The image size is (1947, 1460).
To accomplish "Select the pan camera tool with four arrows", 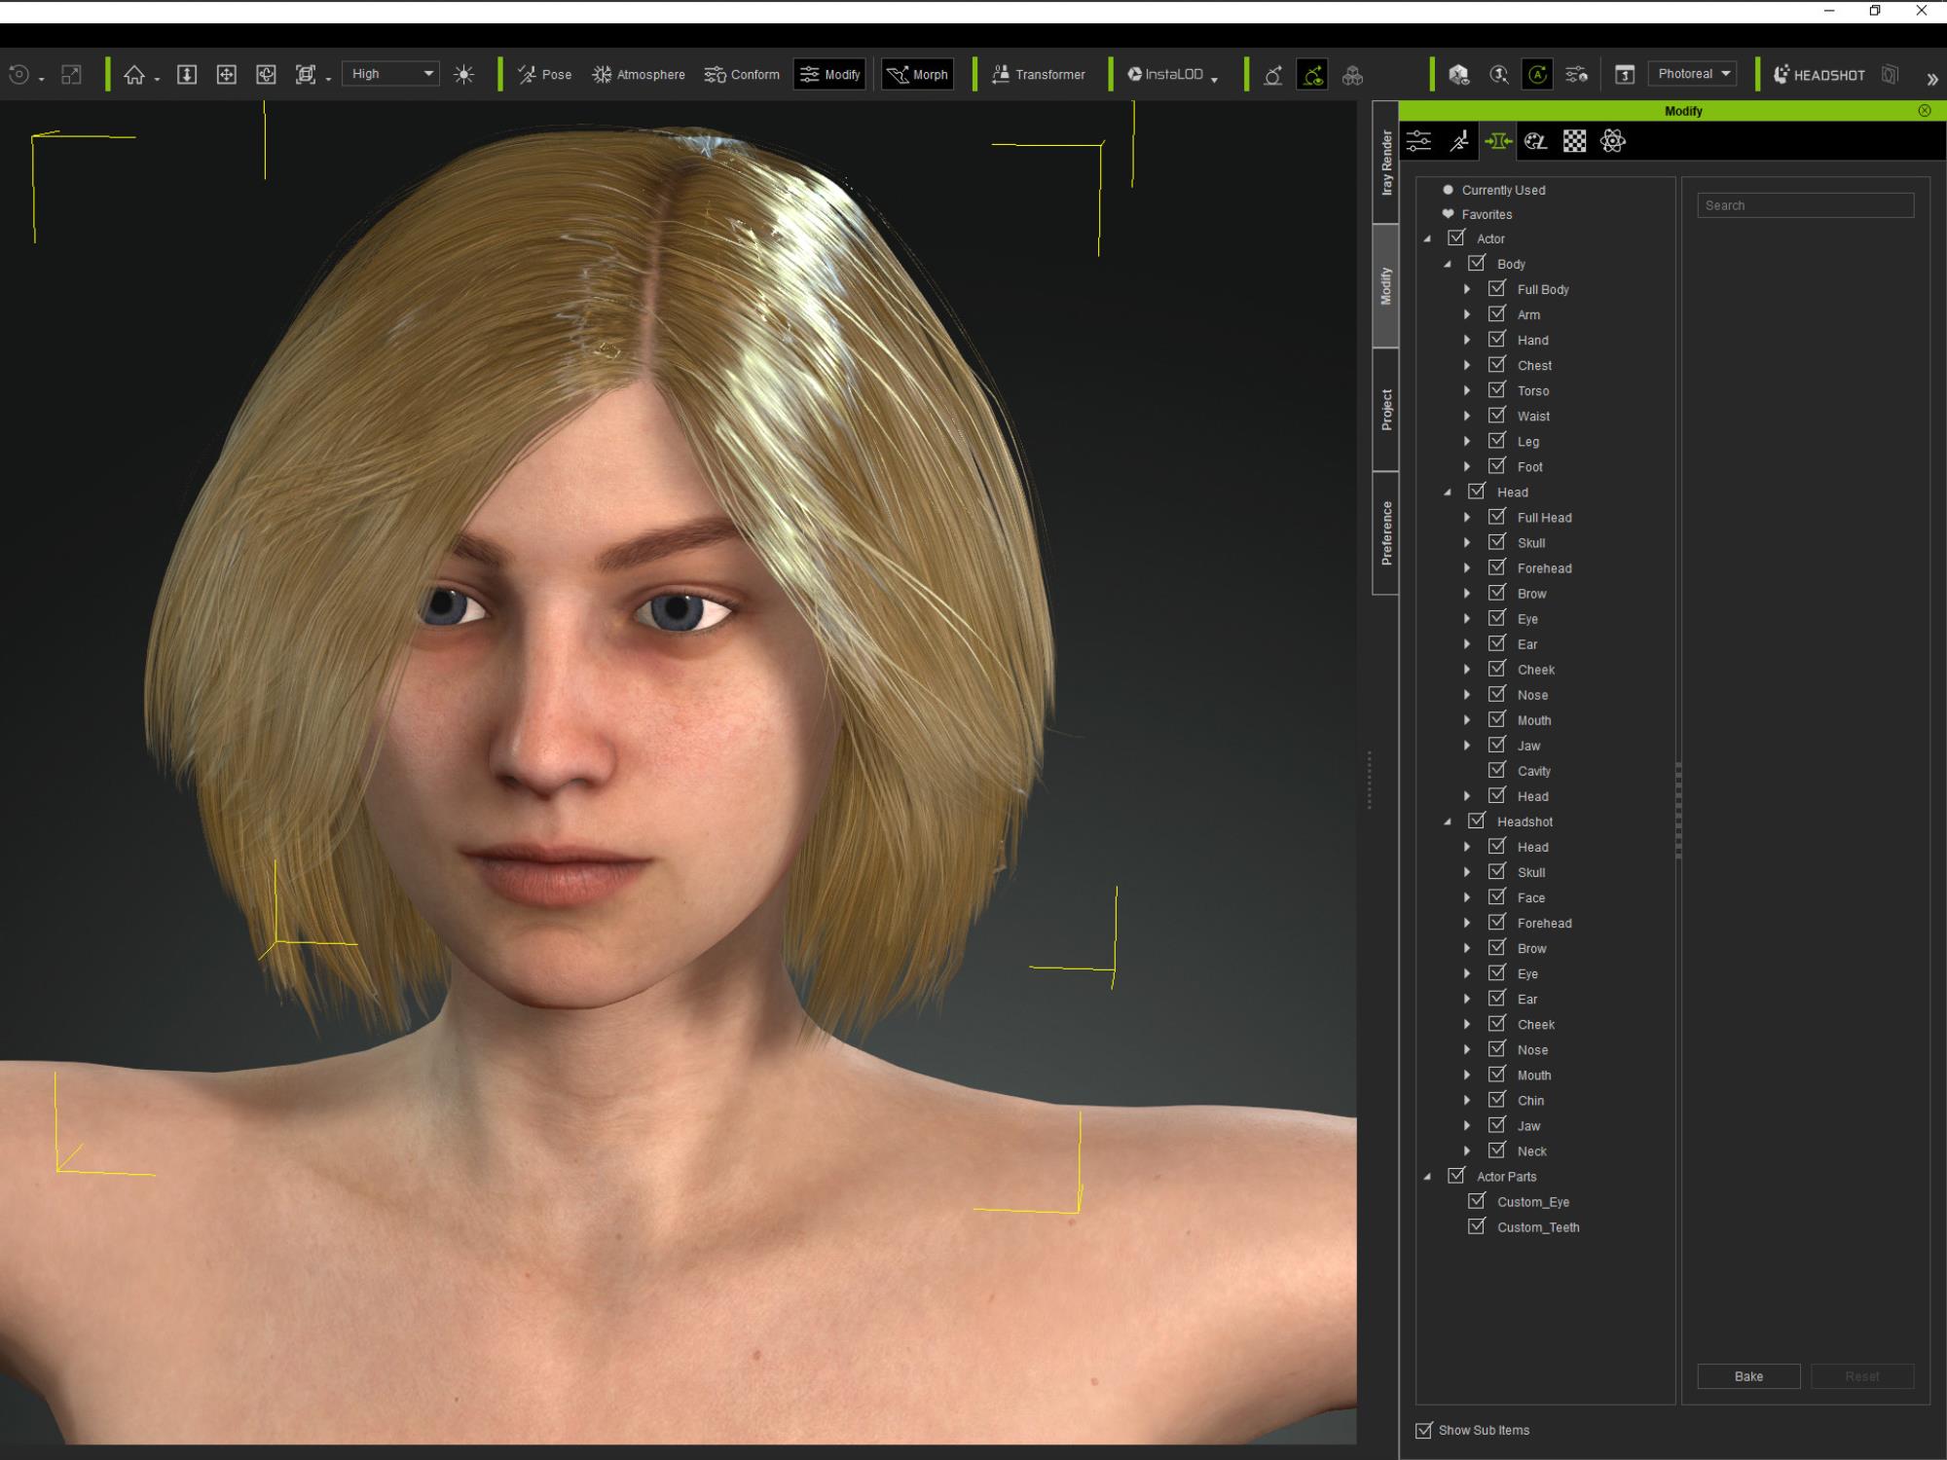I will (x=226, y=75).
